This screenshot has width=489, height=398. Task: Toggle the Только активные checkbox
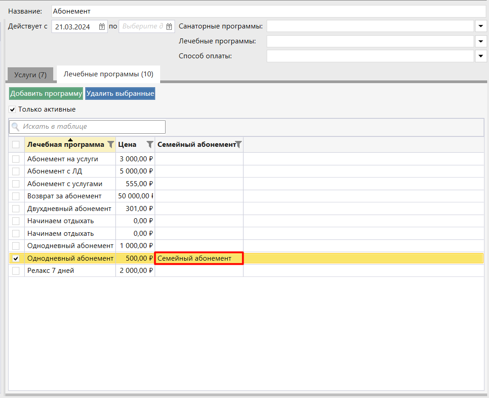(13, 109)
